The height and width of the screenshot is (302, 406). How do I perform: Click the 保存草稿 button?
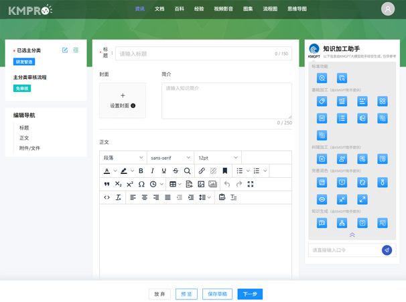(217, 294)
